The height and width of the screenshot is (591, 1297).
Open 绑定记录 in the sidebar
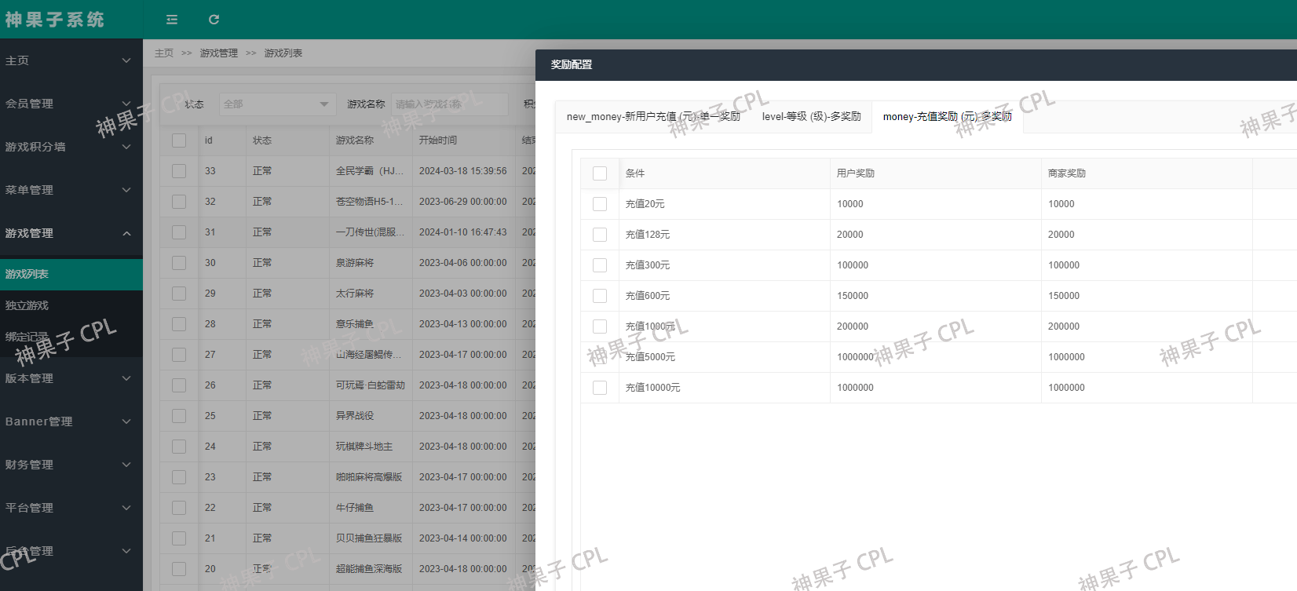(x=71, y=337)
